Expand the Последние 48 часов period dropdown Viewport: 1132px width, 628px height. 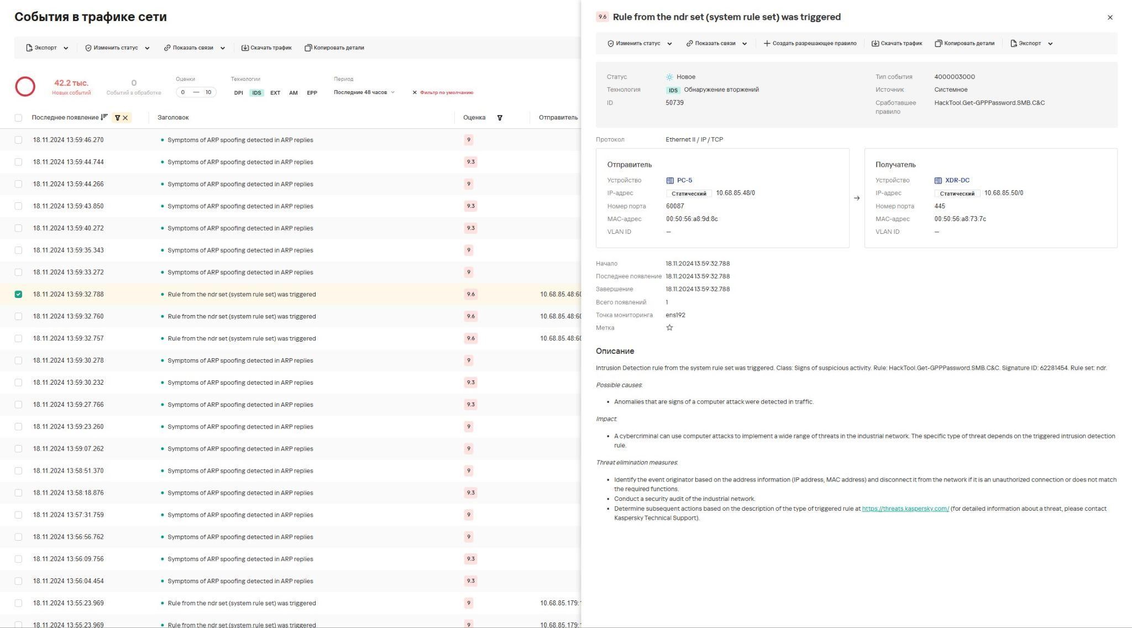364,92
